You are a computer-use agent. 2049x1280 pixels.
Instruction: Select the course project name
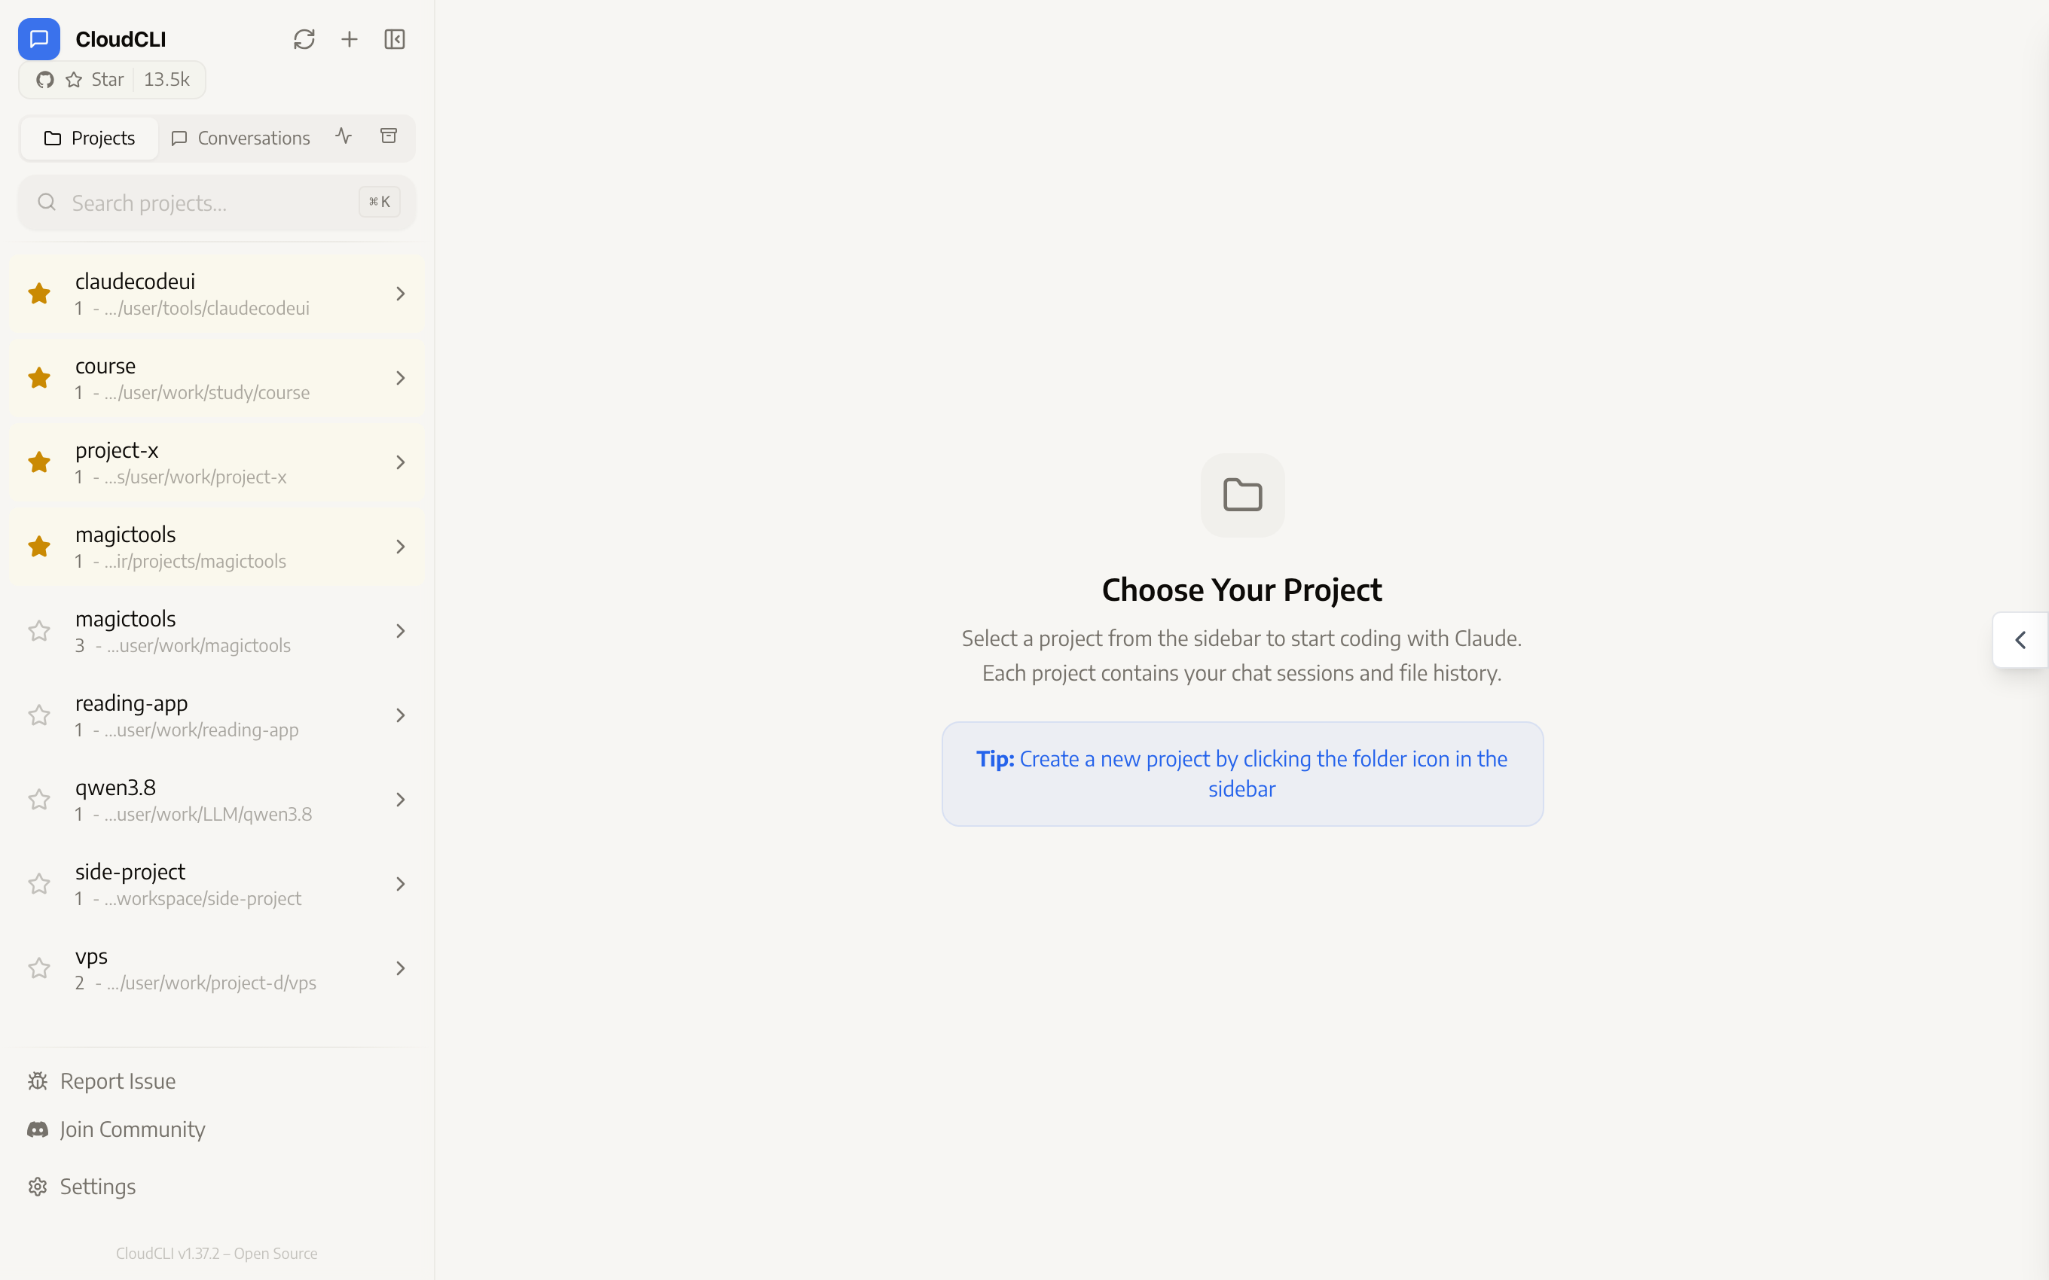105,366
